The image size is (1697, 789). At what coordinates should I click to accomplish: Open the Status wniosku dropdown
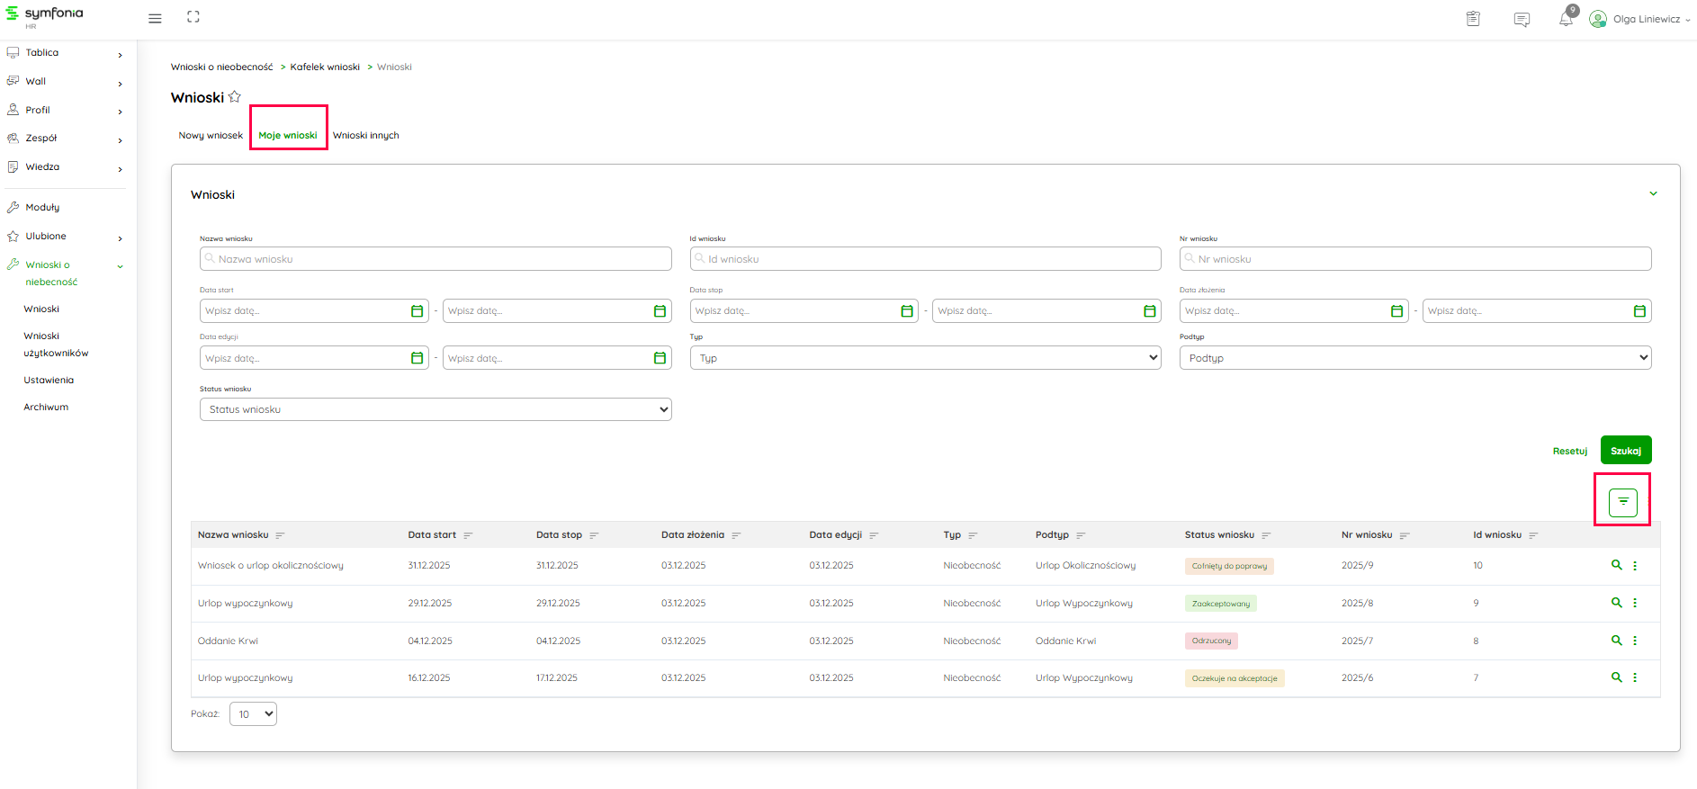click(x=435, y=409)
